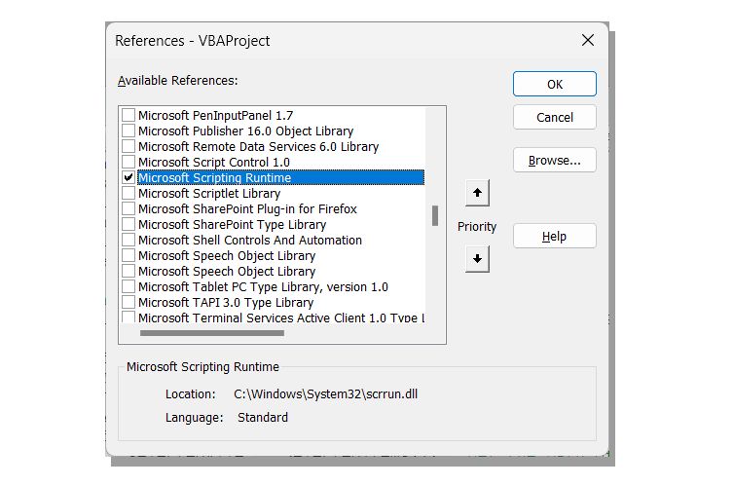This screenshot has height=486, width=734.
Task: Click the horizontal scrollbar of references list
Action: point(212,333)
